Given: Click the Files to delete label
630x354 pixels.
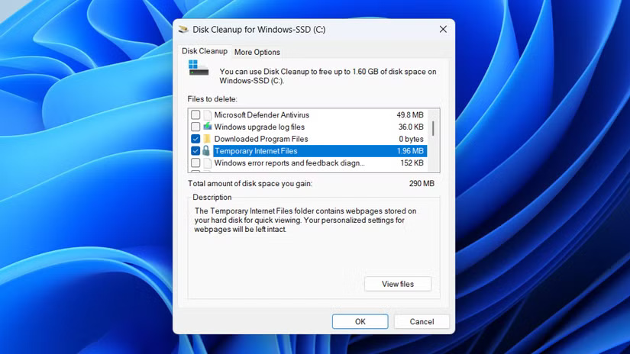Looking at the screenshot, I should [212, 98].
